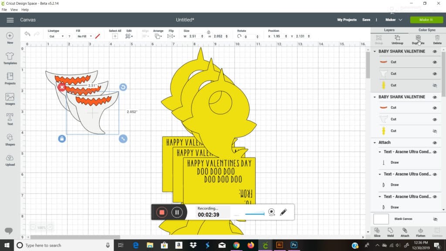Click the Select All icon

[115, 36]
